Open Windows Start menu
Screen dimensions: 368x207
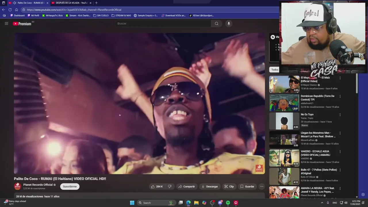click(132, 203)
